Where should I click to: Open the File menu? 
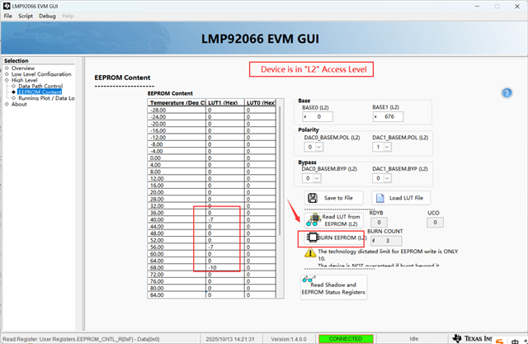[x=7, y=16]
